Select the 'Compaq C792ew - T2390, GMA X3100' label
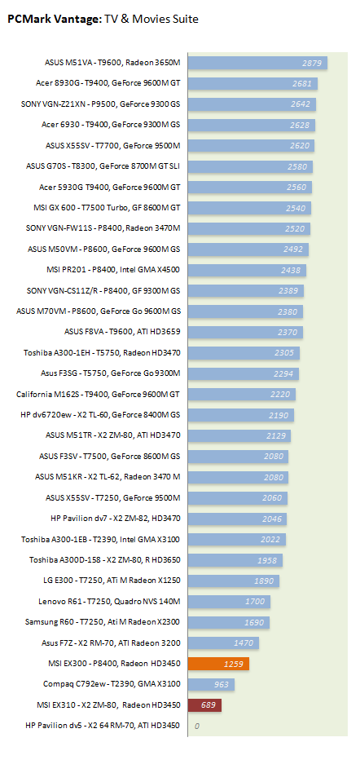This screenshot has width=360, height=764. click(x=112, y=685)
